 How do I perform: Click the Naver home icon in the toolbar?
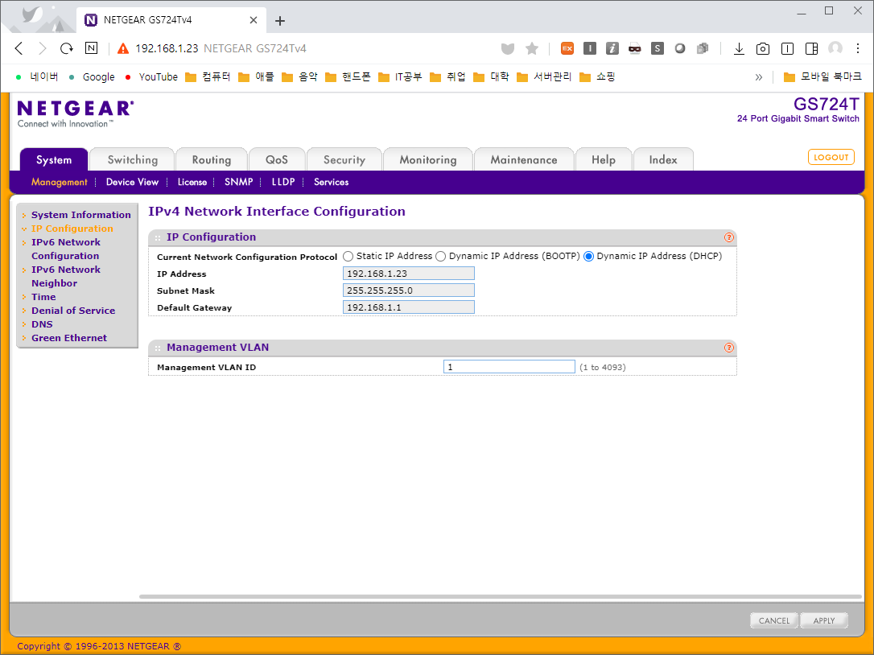click(91, 48)
